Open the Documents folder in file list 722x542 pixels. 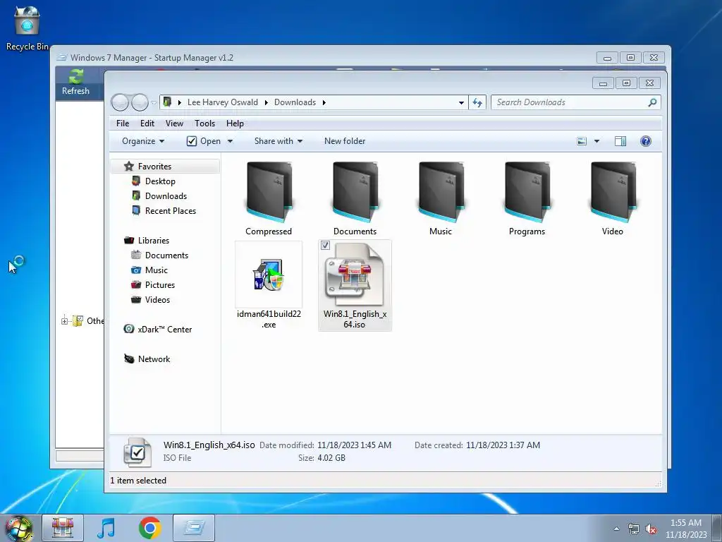355,198
